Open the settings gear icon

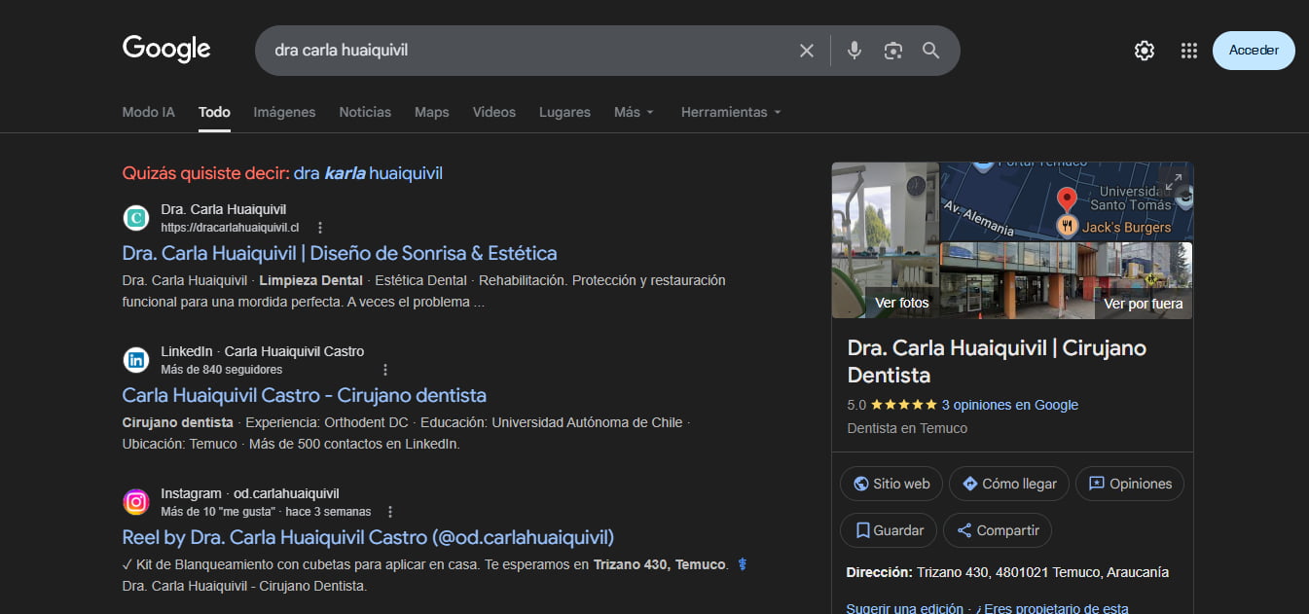(1144, 51)
